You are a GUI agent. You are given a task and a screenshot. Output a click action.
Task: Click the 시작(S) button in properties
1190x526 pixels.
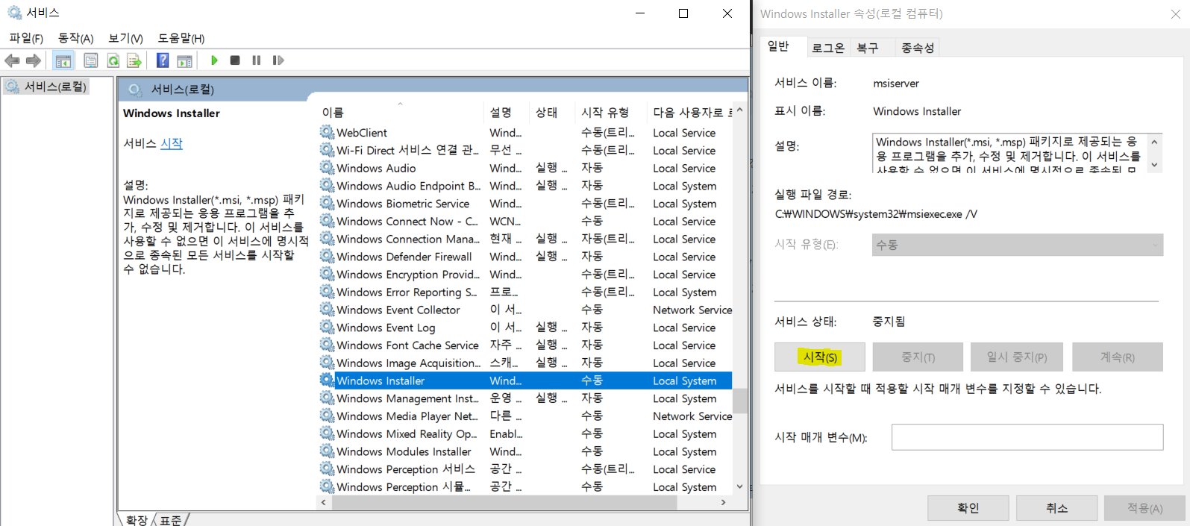point(820,357)
